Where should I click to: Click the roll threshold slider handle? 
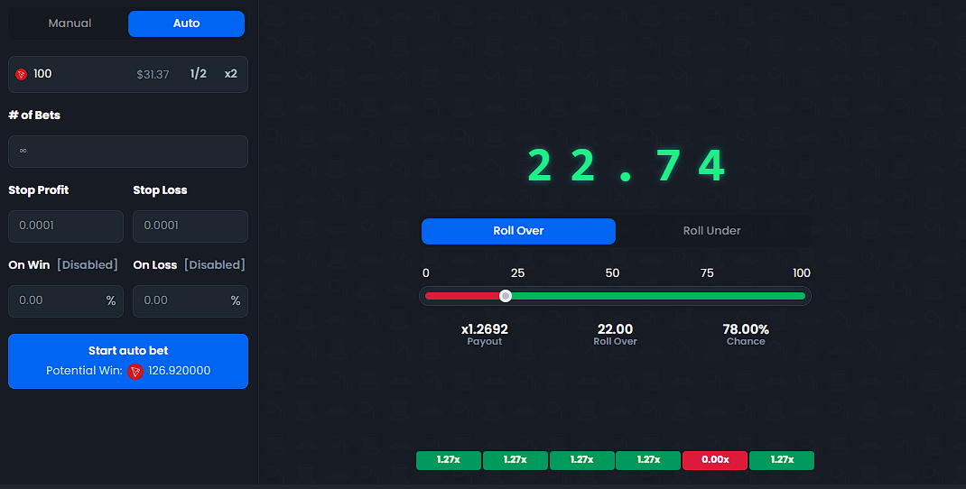[x=506, y=296]
